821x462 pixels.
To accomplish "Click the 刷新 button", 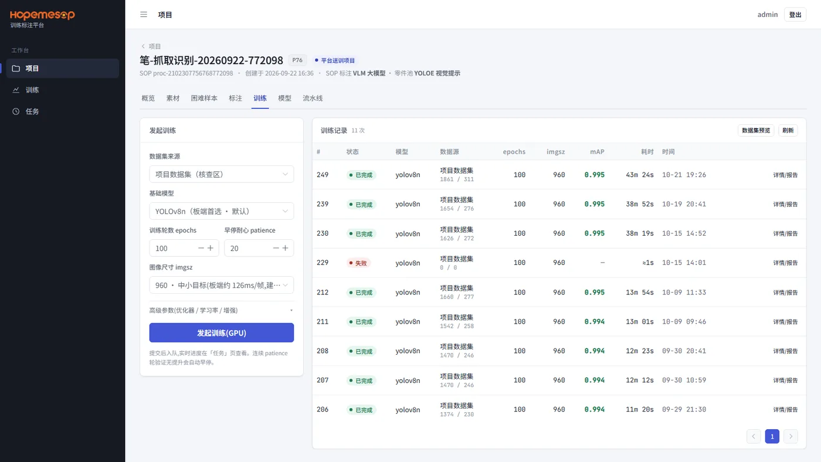I will point(788,130).
